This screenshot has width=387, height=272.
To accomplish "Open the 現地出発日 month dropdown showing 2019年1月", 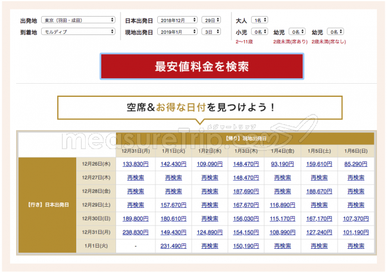I will click(x=177, y=31).
